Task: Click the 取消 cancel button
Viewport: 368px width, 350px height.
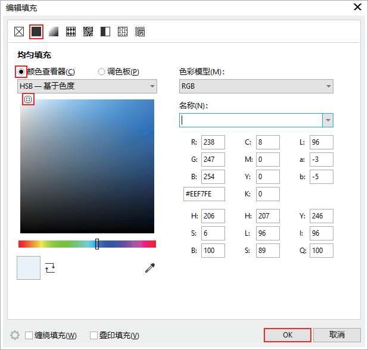Action: click(x=337, y=335)
